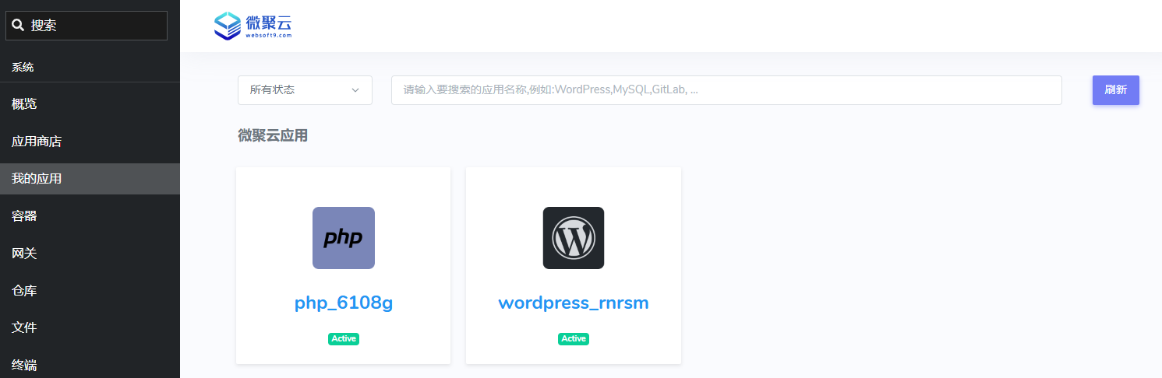Go to 概览 in the sidebar
The image size is (1162, 378).
[x=24, y=104]
